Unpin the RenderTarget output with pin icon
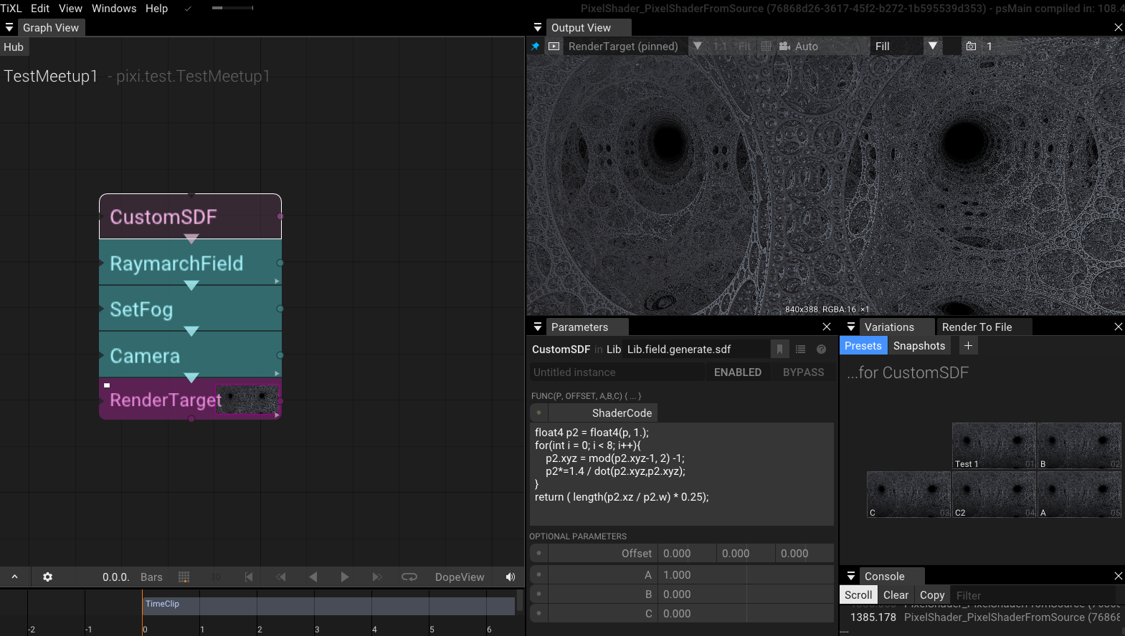The width and height of the screenshot is (1125, 636). pyautogui.click(x=535, y=47)
